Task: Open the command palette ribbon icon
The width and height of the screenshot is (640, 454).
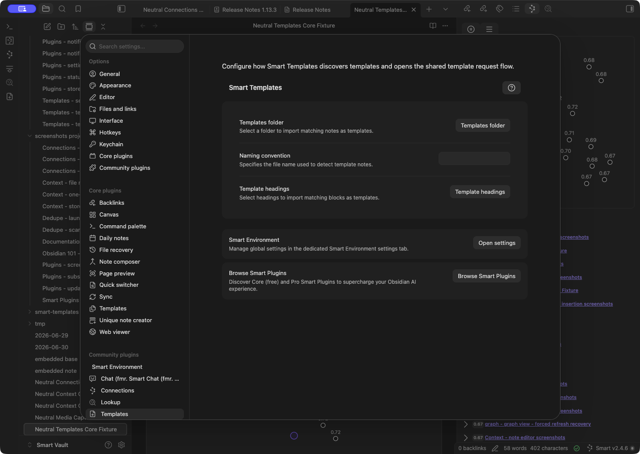Action: tap(10, 27)
